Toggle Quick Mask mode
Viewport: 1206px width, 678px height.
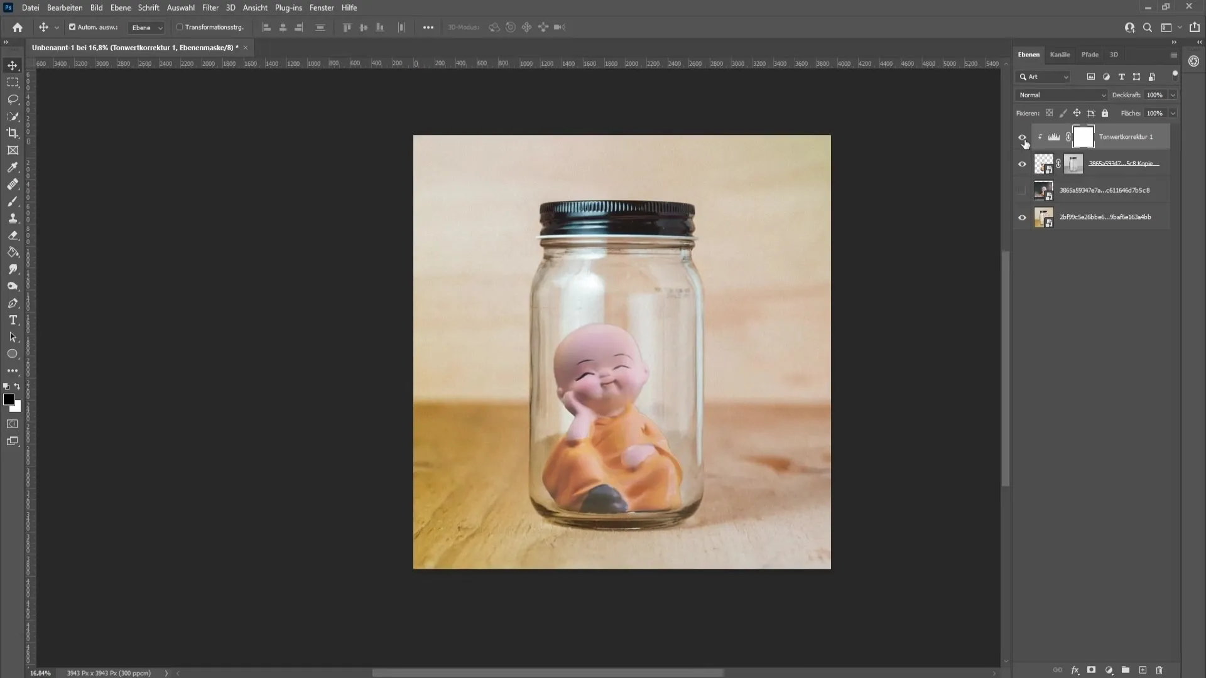tap(13, 424)
